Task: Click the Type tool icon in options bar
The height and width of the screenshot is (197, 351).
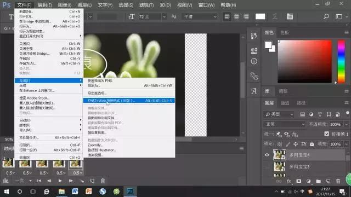Action: coord(10,17)
